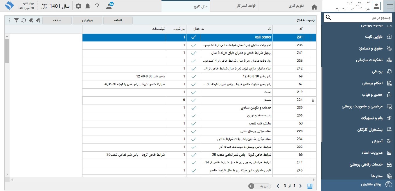Toggle the active checkmark in row code 69

click(194, 76)
